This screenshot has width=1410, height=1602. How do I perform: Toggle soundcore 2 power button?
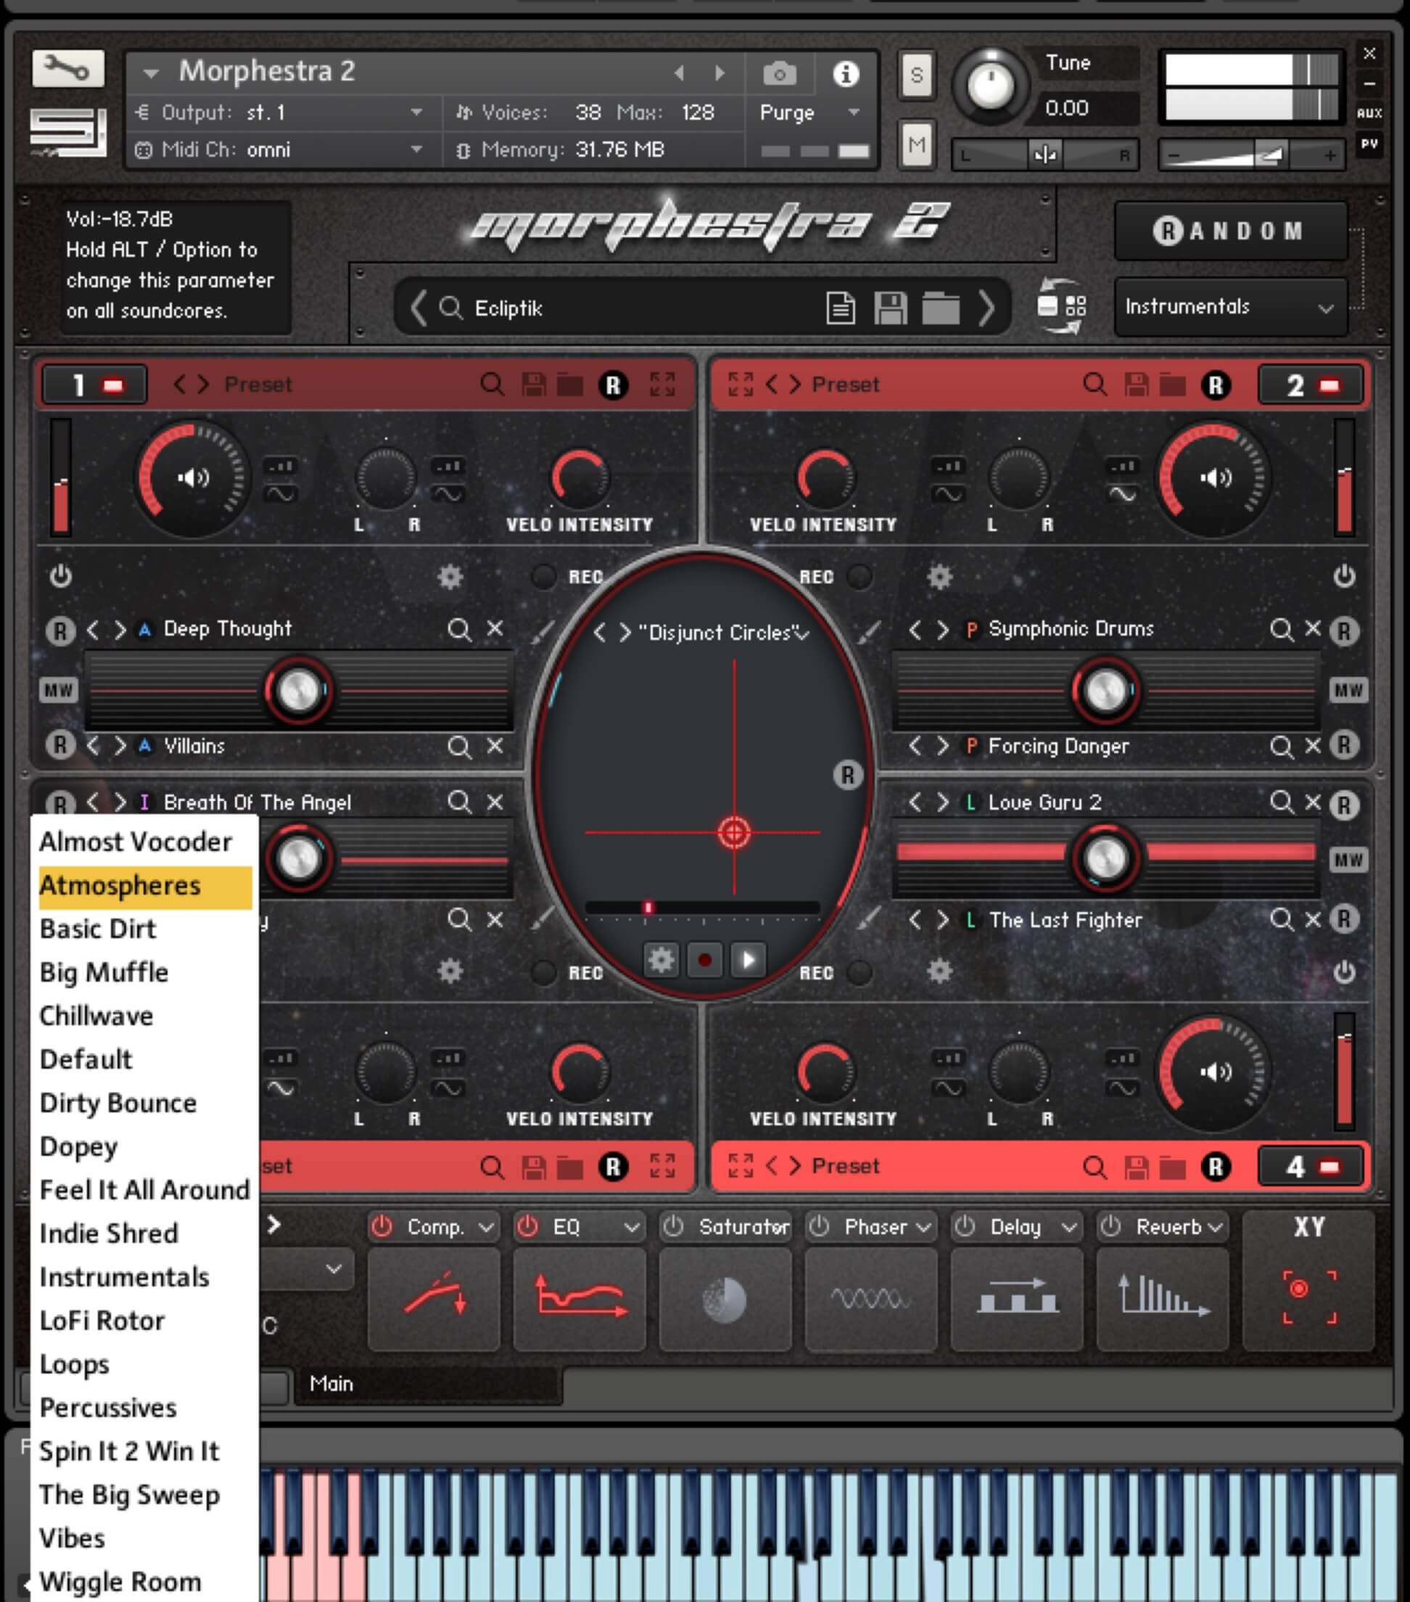pyautogui.click(x=1344, y=576)
